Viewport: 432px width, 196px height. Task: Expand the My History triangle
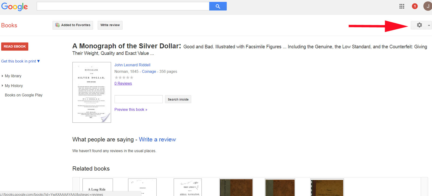tap(2, 86)
